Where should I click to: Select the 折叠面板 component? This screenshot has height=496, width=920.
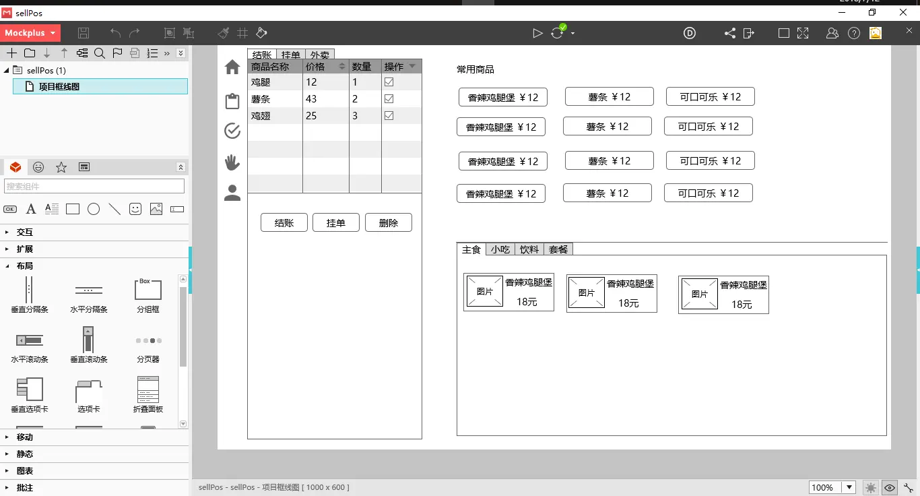148,395
